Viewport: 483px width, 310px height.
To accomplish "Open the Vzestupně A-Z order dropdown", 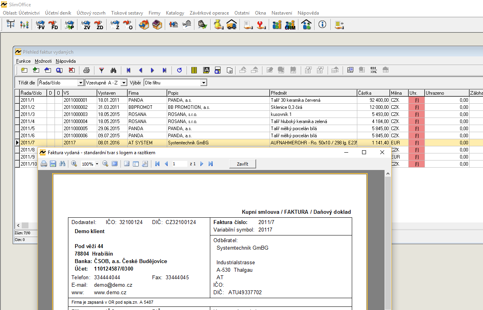I will point(123,83).
